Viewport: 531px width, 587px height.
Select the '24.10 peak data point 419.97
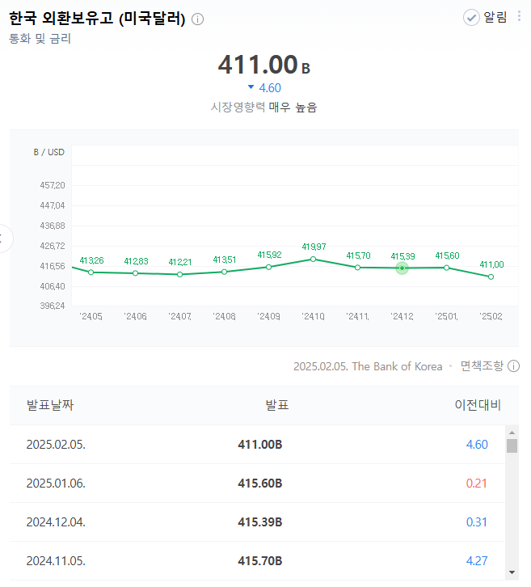(314, 259)
